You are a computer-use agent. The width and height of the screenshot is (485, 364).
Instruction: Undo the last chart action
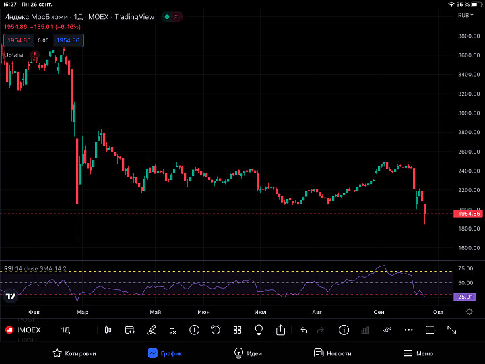point(304,330)
